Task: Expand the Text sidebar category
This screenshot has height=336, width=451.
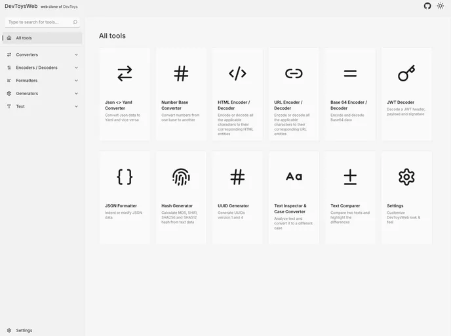Action: point(42,106)
